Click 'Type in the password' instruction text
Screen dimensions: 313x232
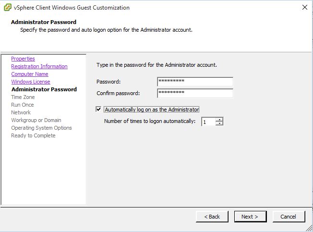pyautogui.click(x=156, y=65)
